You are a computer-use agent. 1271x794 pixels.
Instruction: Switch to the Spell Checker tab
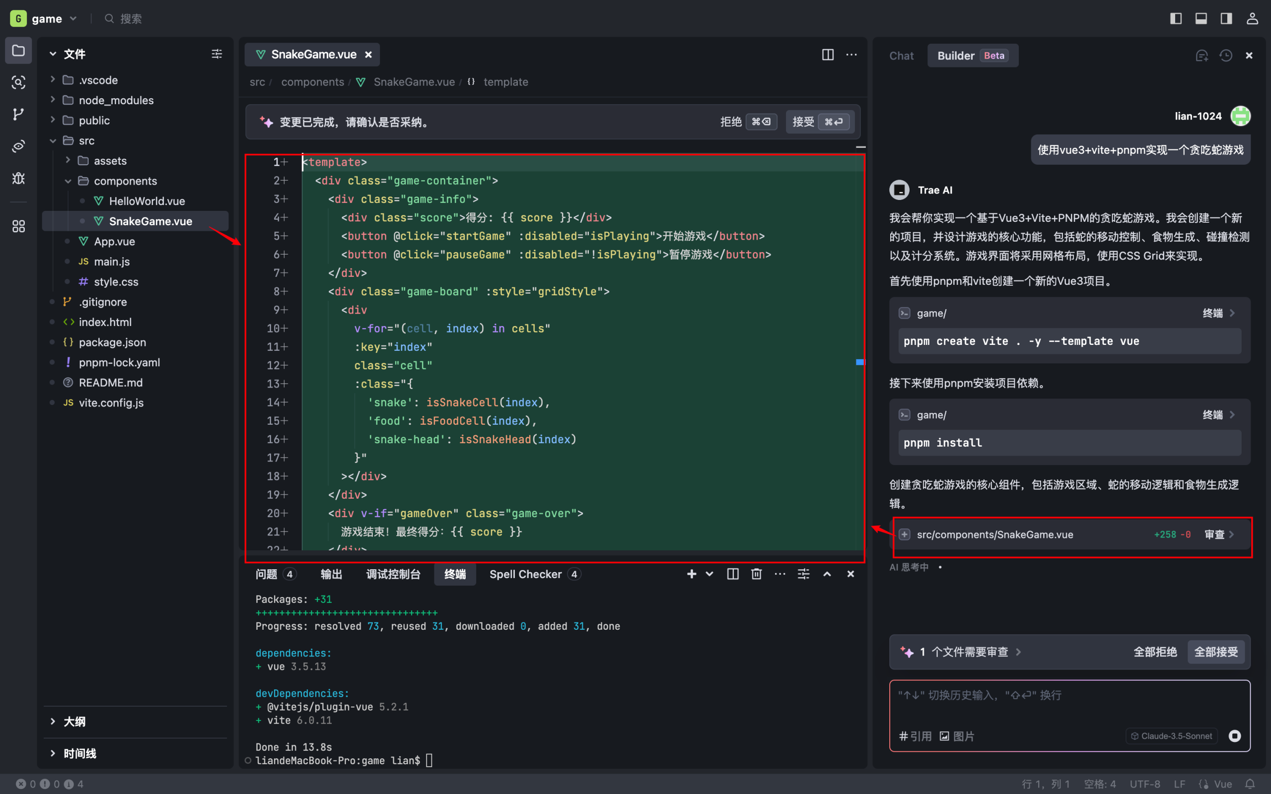tap(525, 574)
